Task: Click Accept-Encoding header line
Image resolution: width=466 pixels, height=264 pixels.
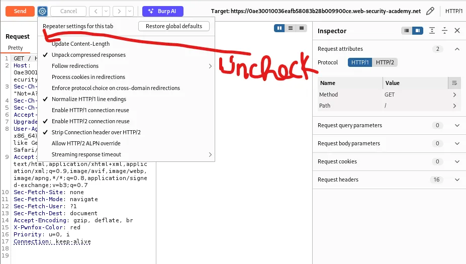Action: point(73,220)
